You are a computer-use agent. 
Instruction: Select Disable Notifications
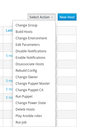(34, 51)
